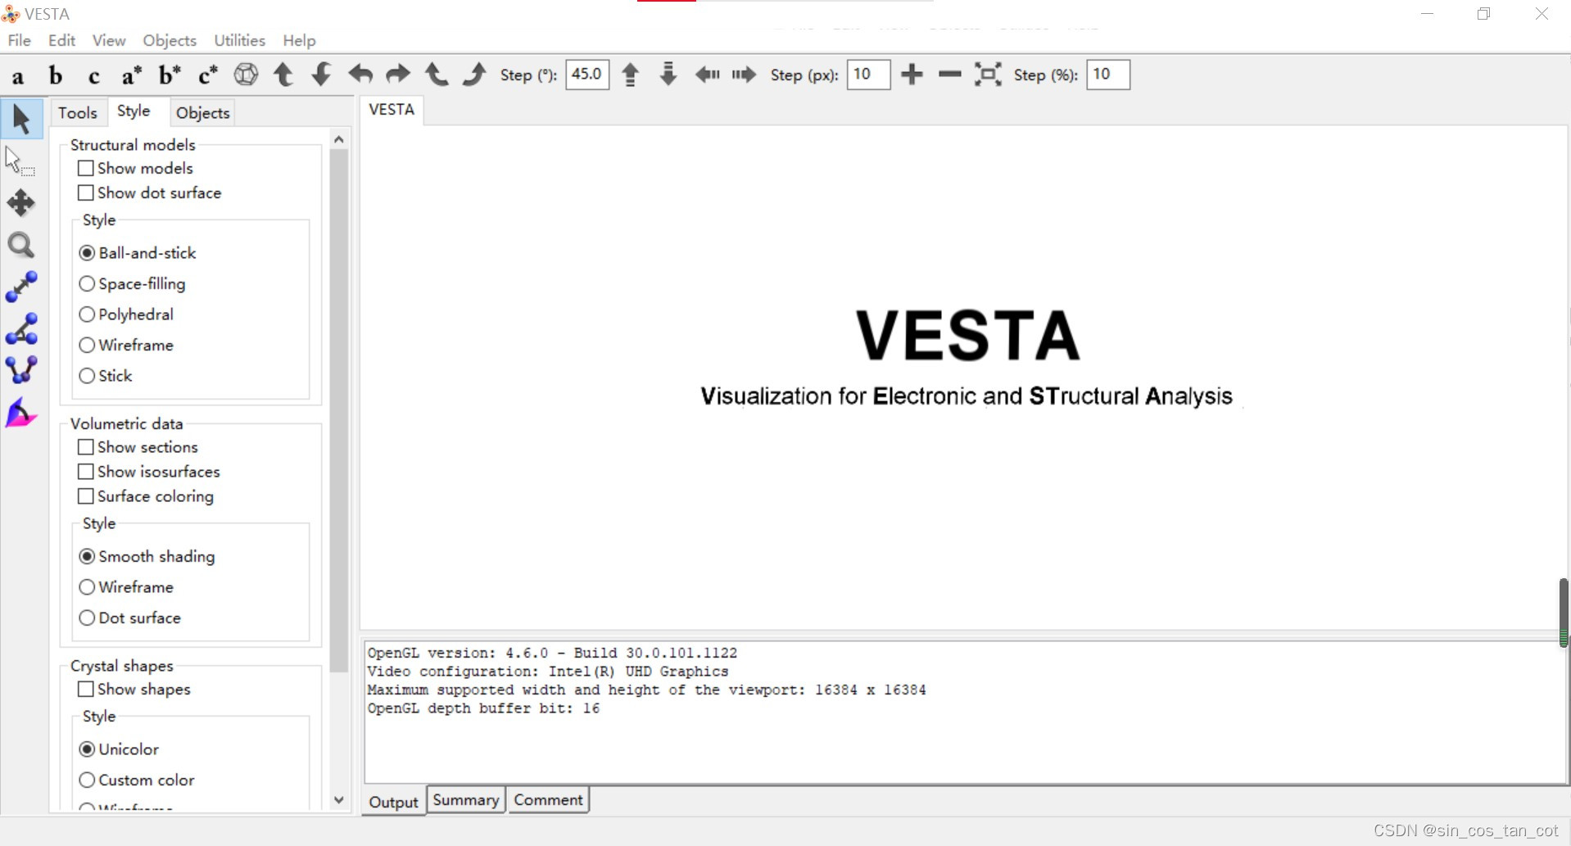Zoom in with the plus icon
This screenshot has width=1571, height=846.
(x=912, y=75)
